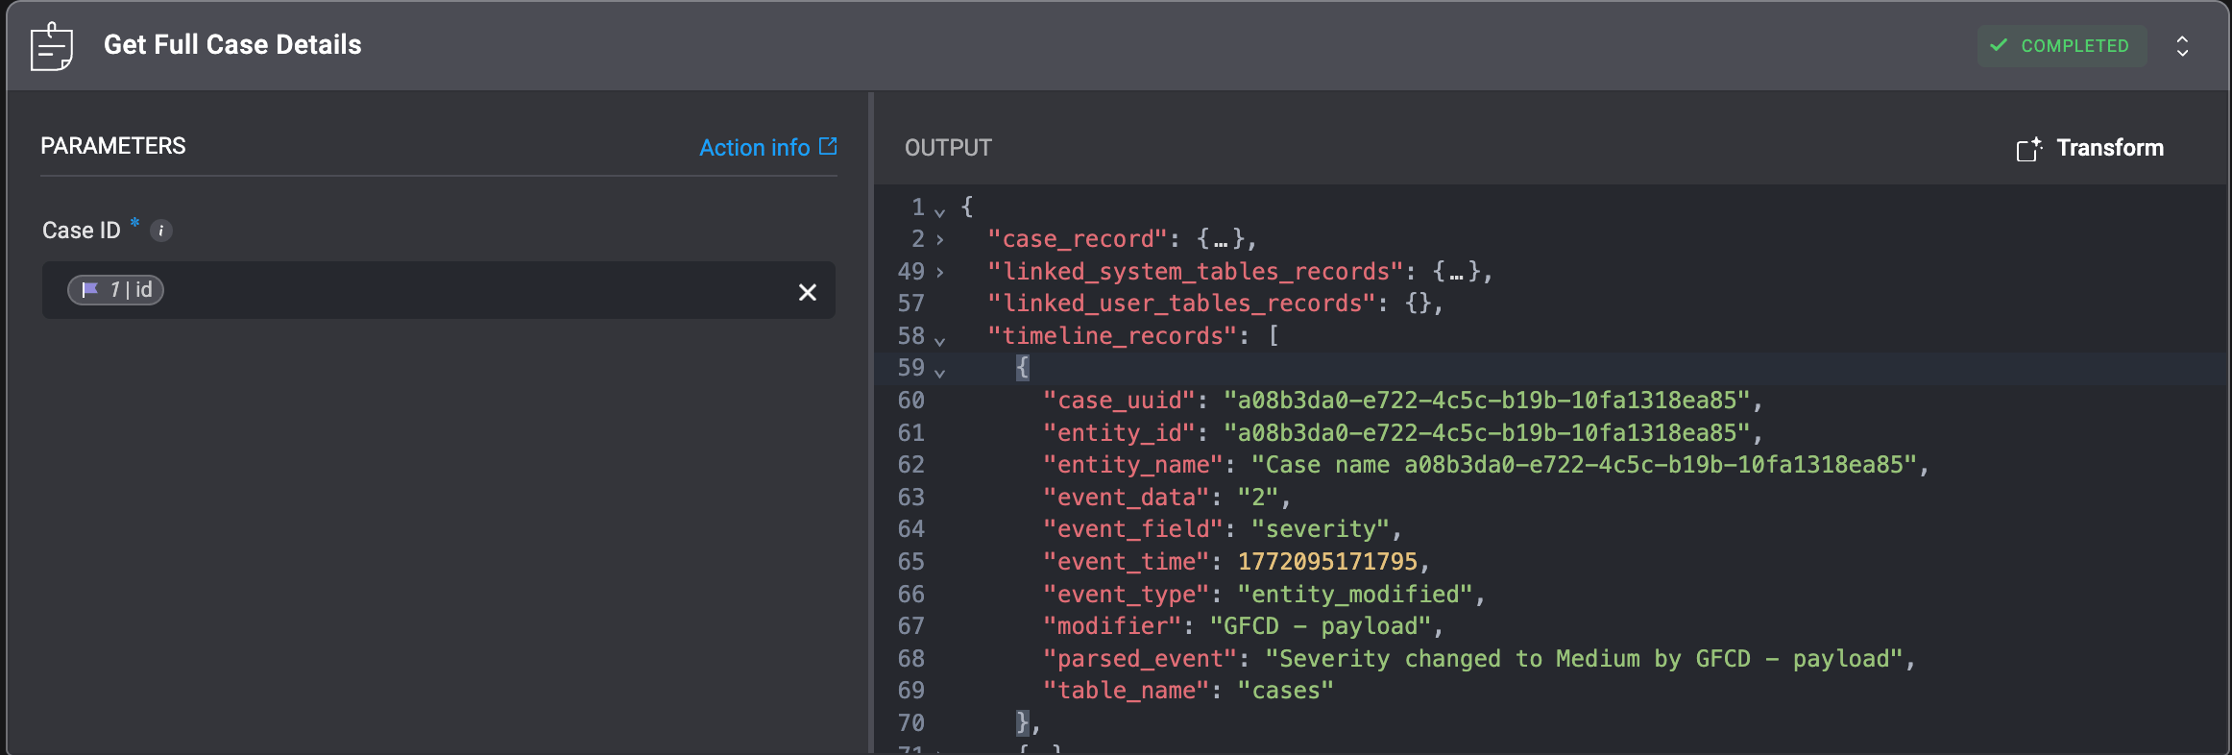Click the Case ID label
This screenshot has width=2232, height=755.
[x=82, y=231]
